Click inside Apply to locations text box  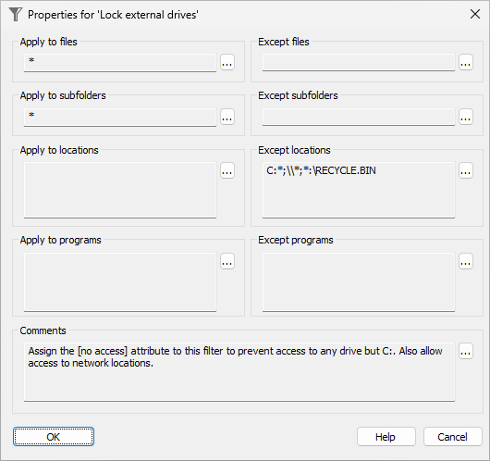[x=120, y=190]
